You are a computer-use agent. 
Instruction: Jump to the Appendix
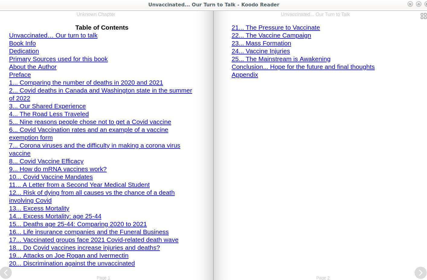pos(245,75)
